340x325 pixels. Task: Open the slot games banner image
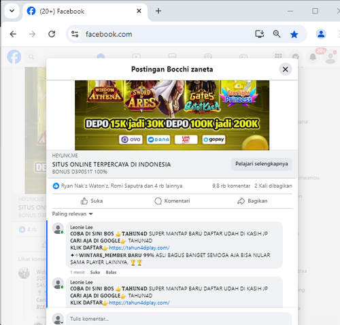click(172, 115)
